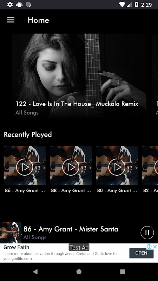Screen dimensions: 158x281
Task: Open the next featured banner card
Action: tap(155, 76)
